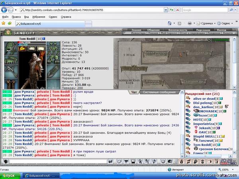
Task: Go to Торговый зал on the map
Action: click(193, 81)
